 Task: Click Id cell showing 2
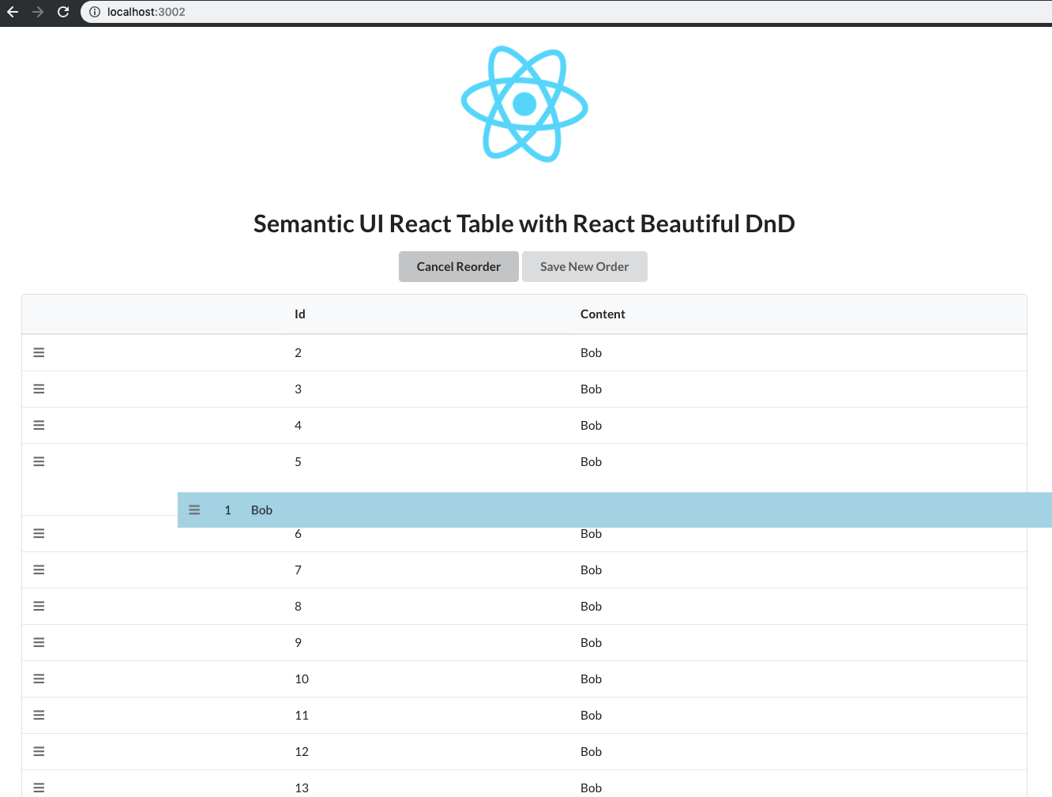pos(299,352)
